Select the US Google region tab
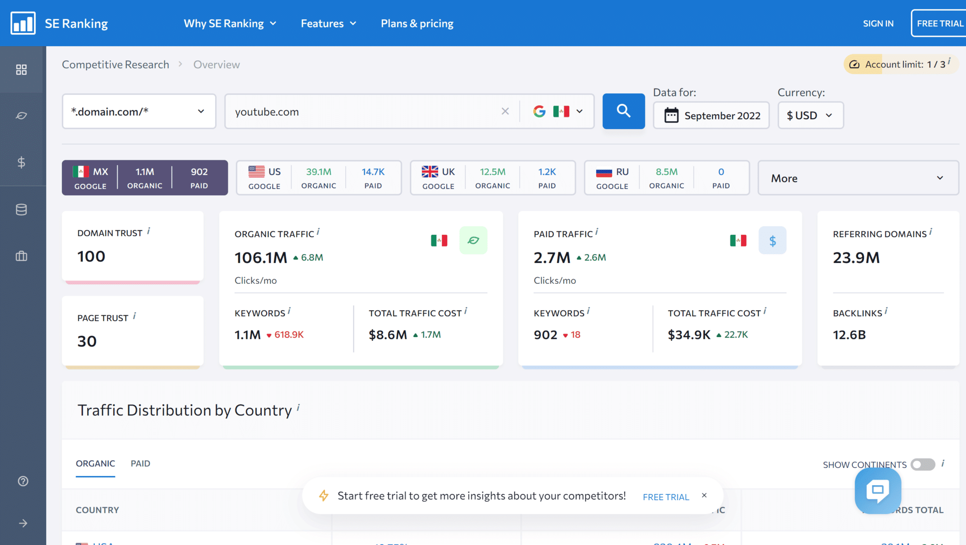 pyautogui.click(x=319, y=178)
